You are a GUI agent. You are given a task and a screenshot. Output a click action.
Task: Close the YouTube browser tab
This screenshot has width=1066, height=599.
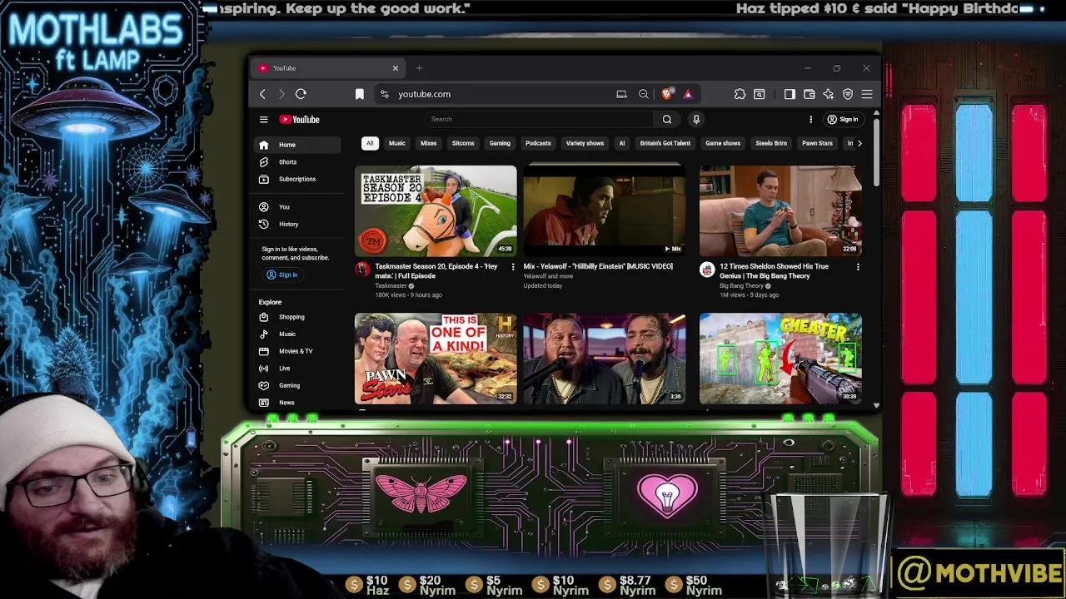point(396,68)
